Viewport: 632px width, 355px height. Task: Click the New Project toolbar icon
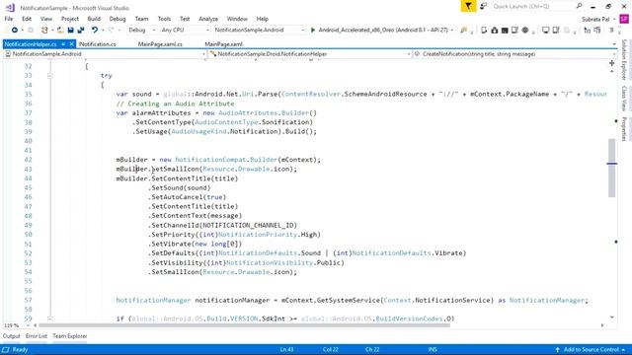point(44,31)
